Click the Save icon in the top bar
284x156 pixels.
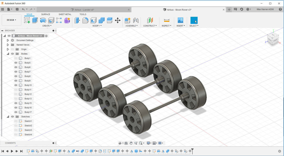click(x=17, y=9)
